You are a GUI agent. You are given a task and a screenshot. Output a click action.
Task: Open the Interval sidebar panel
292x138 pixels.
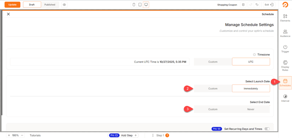pyautogui.click(x=285, y=98)
